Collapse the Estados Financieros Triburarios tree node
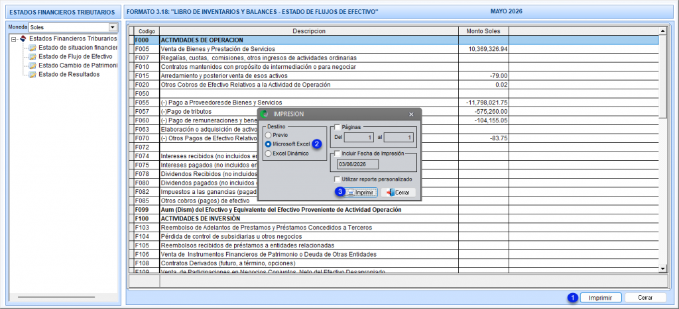Screen dimensions: 679x309 [x=14, y=39]
